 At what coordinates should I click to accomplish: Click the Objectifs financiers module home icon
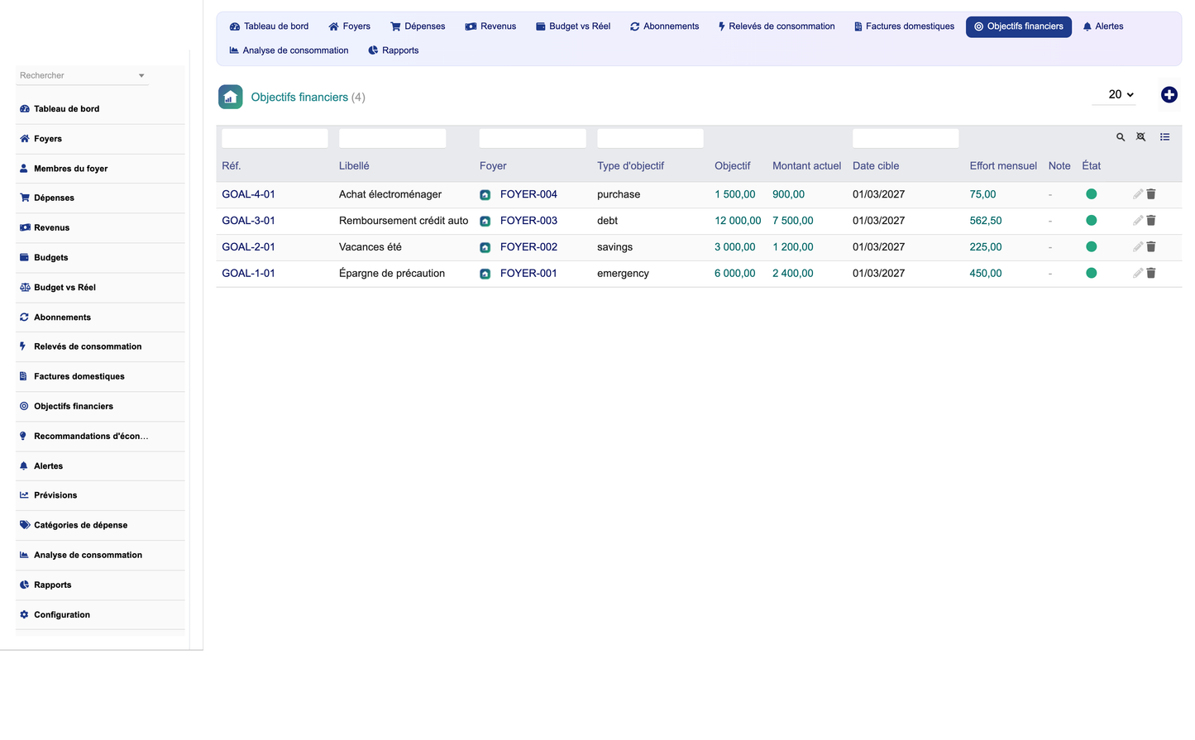coord(230,97)
